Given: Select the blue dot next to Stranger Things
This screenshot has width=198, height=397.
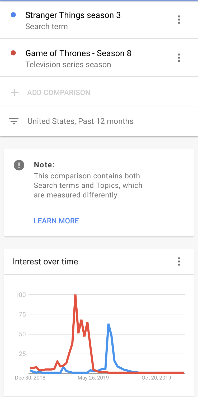Looking at the screenshot, I should tap(13, 15).
